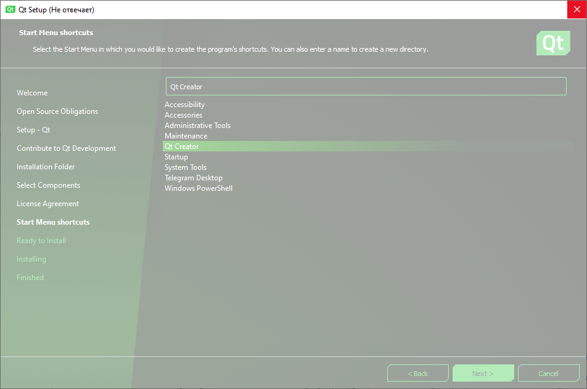Select System Tools folder entry
The width and height of the screenshot is (587, 389).
point(186,167)
